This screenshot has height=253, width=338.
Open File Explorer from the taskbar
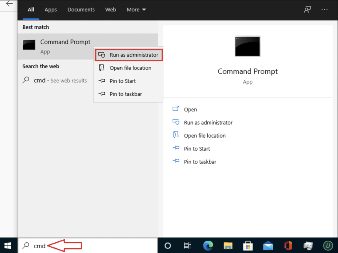pos(228,245)
